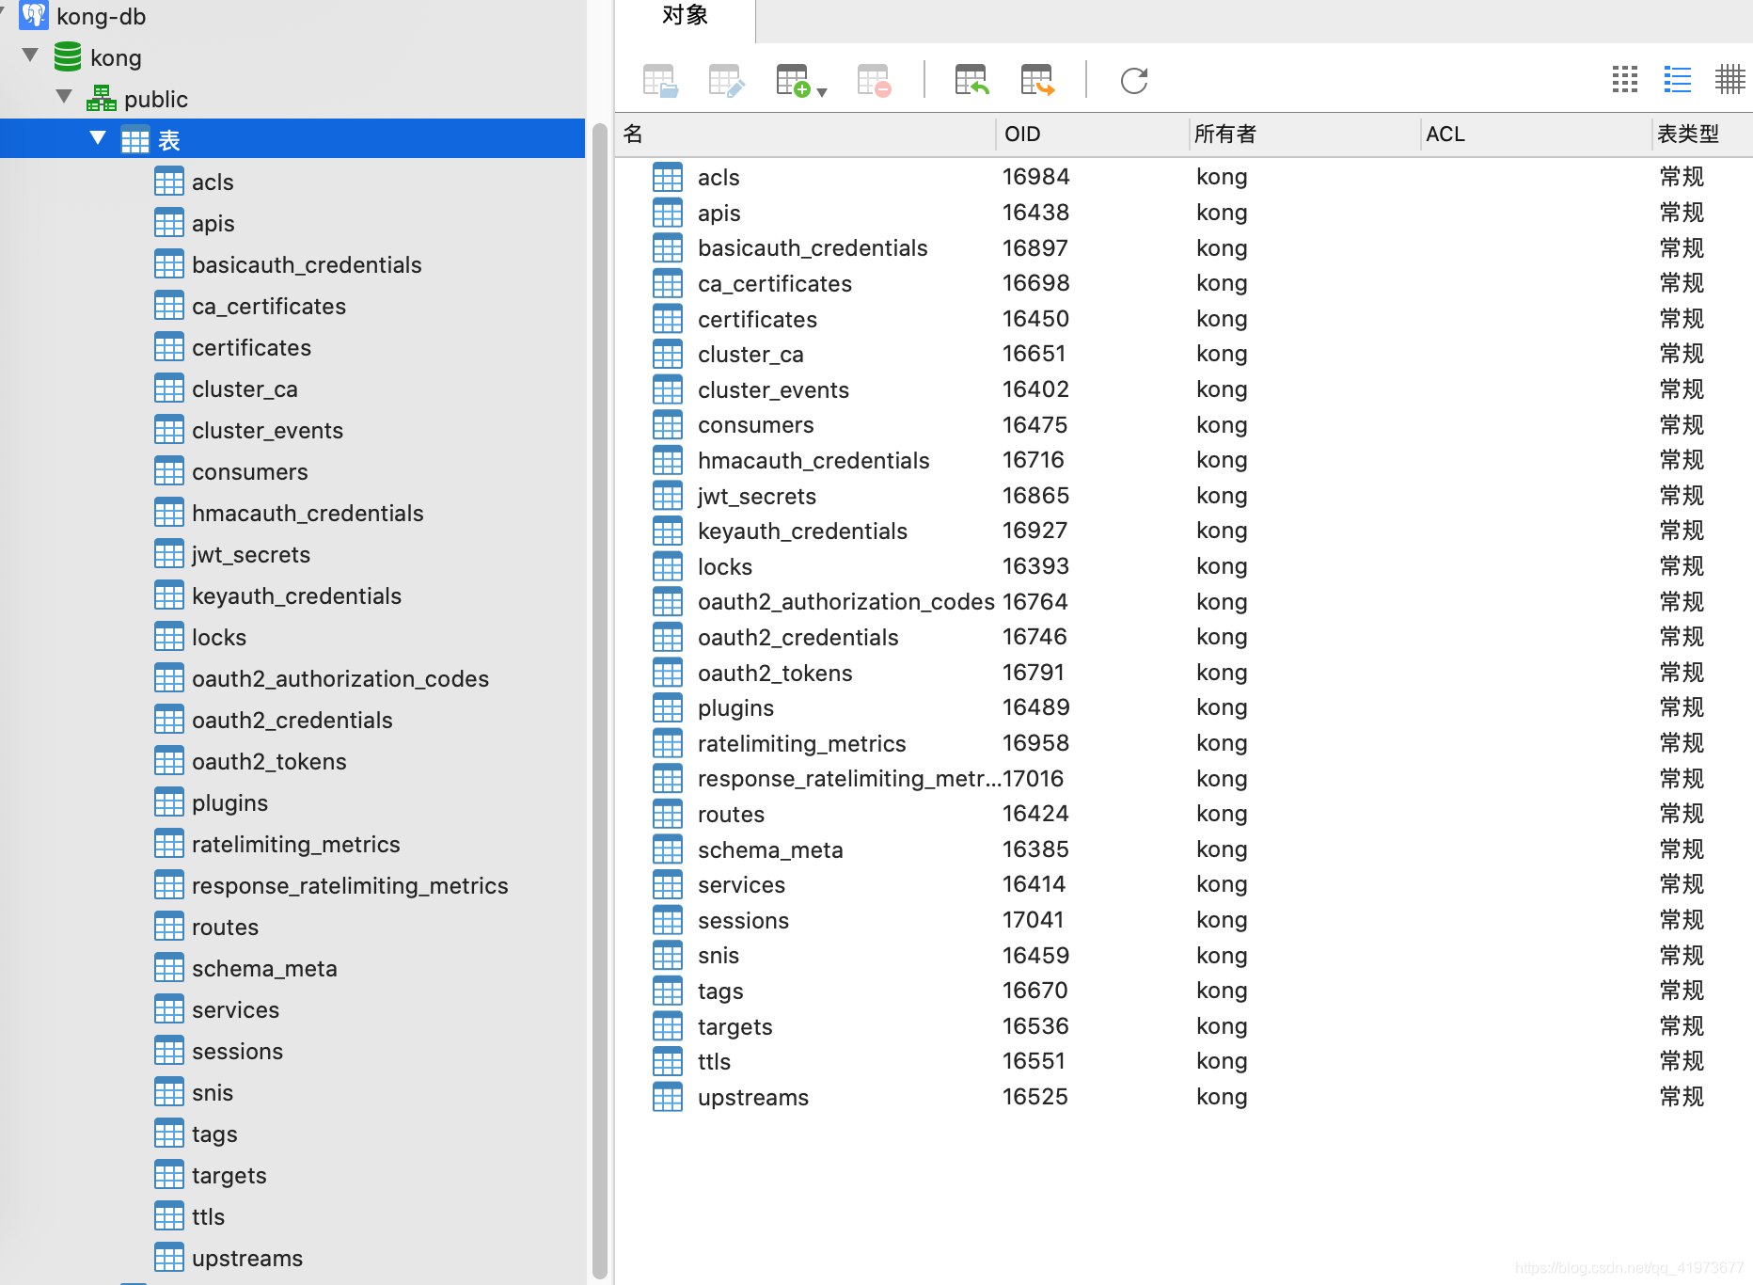This screenshot has width=1753, height=1285.
Task: Collapse the kong database node
Action: 31,56
